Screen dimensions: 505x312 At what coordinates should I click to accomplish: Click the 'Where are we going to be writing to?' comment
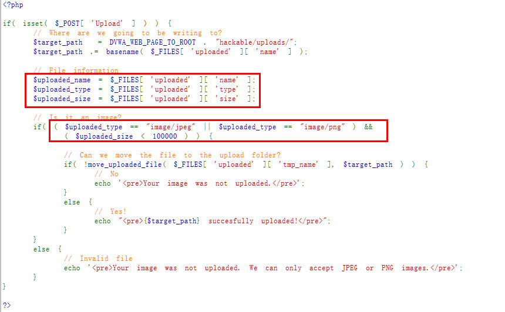click(x=127, y=33)
